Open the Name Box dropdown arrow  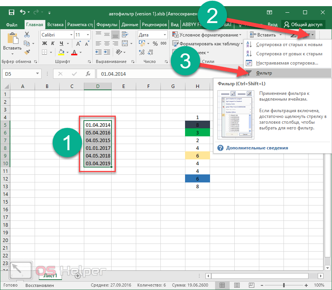click(37, 74)
